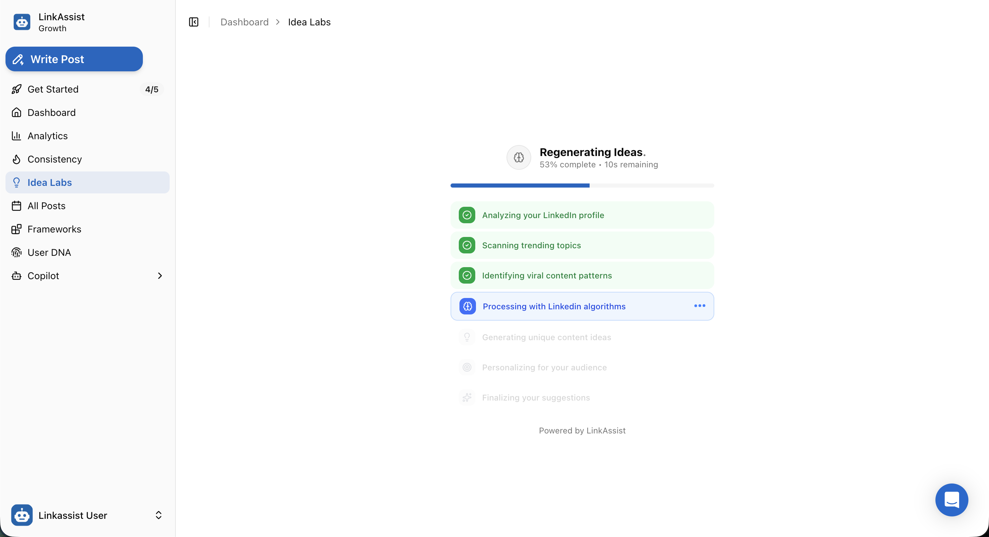Open the chat support bubble
The image size is (989, 537).
click(952, 500)
